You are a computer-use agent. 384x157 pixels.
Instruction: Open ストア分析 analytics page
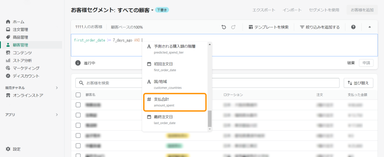(x=22, y=60)
